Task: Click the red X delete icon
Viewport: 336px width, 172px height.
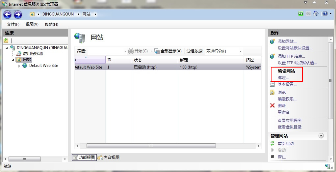Action: coord(272,106)
